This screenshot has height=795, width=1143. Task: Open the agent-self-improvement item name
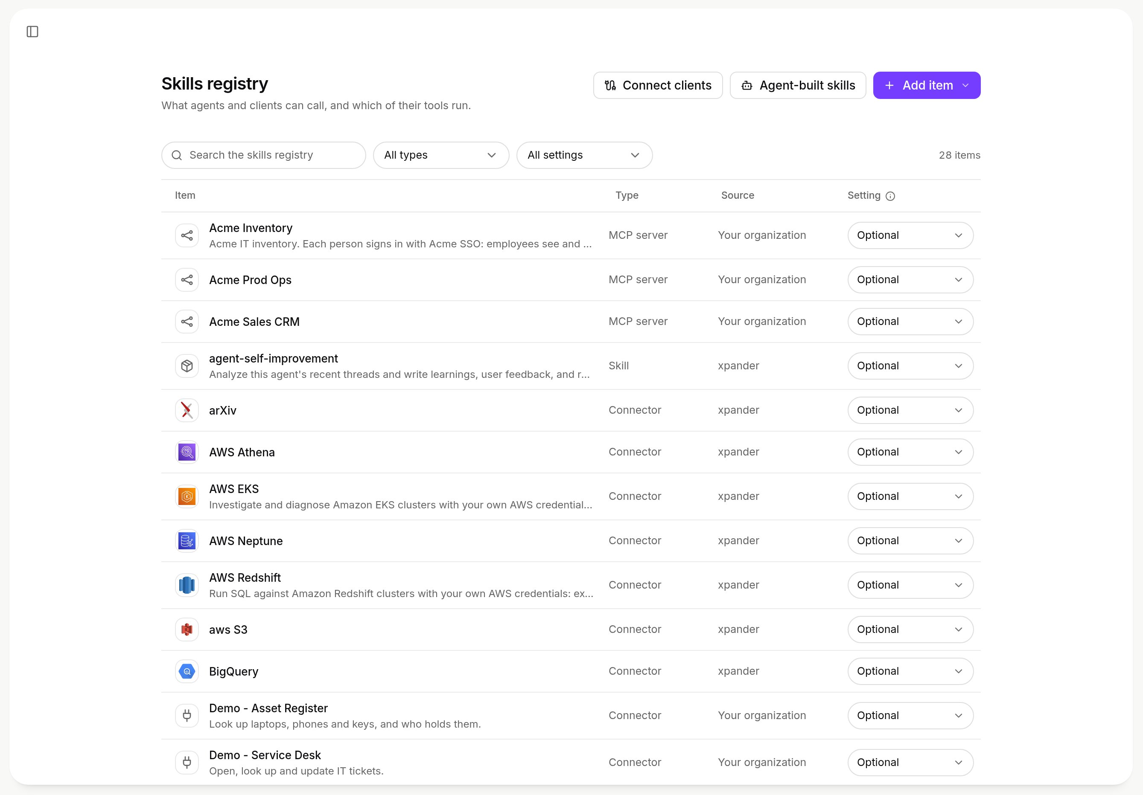(x=273, y=358)
